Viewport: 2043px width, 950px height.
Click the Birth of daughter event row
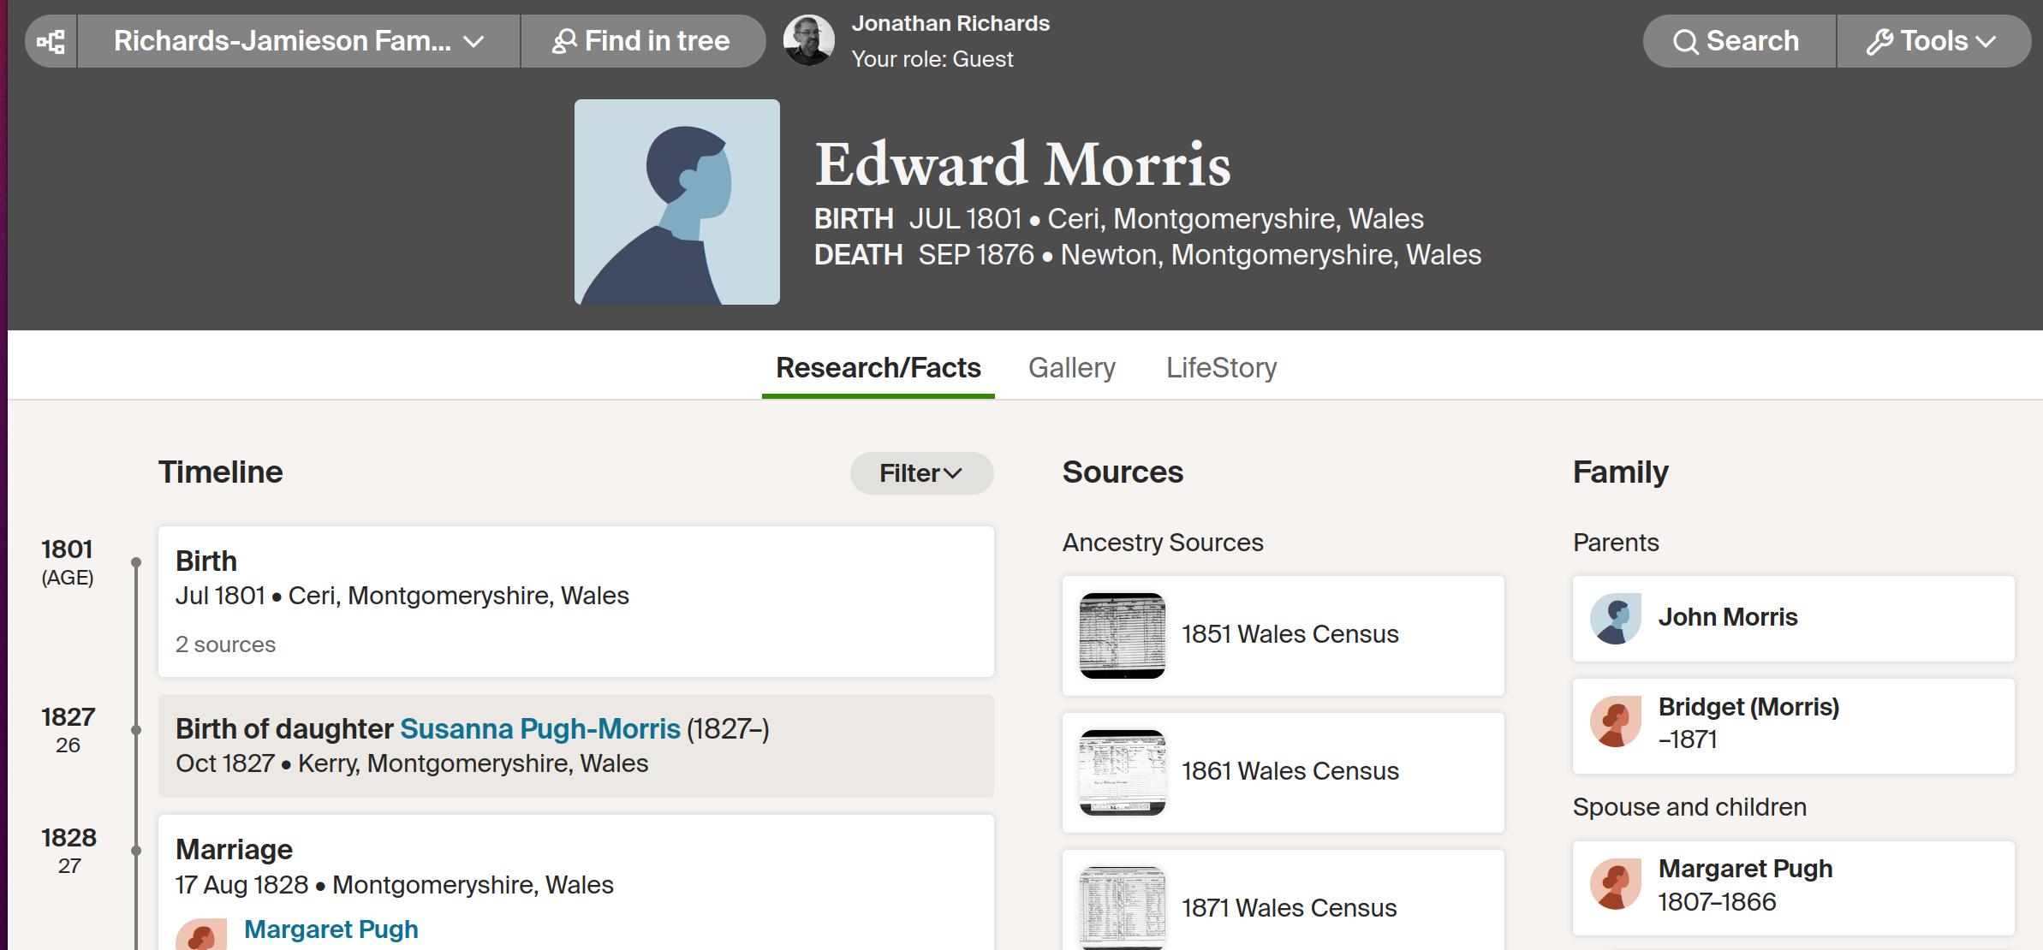pos(576,746)
